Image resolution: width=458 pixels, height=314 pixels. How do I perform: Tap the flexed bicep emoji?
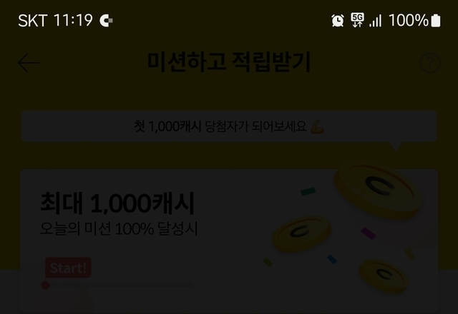point(317,127)
